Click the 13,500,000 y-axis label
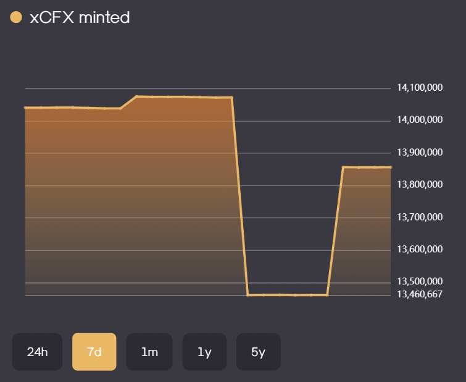The height and width of the screenshot is (382, 466). [420, 282]
